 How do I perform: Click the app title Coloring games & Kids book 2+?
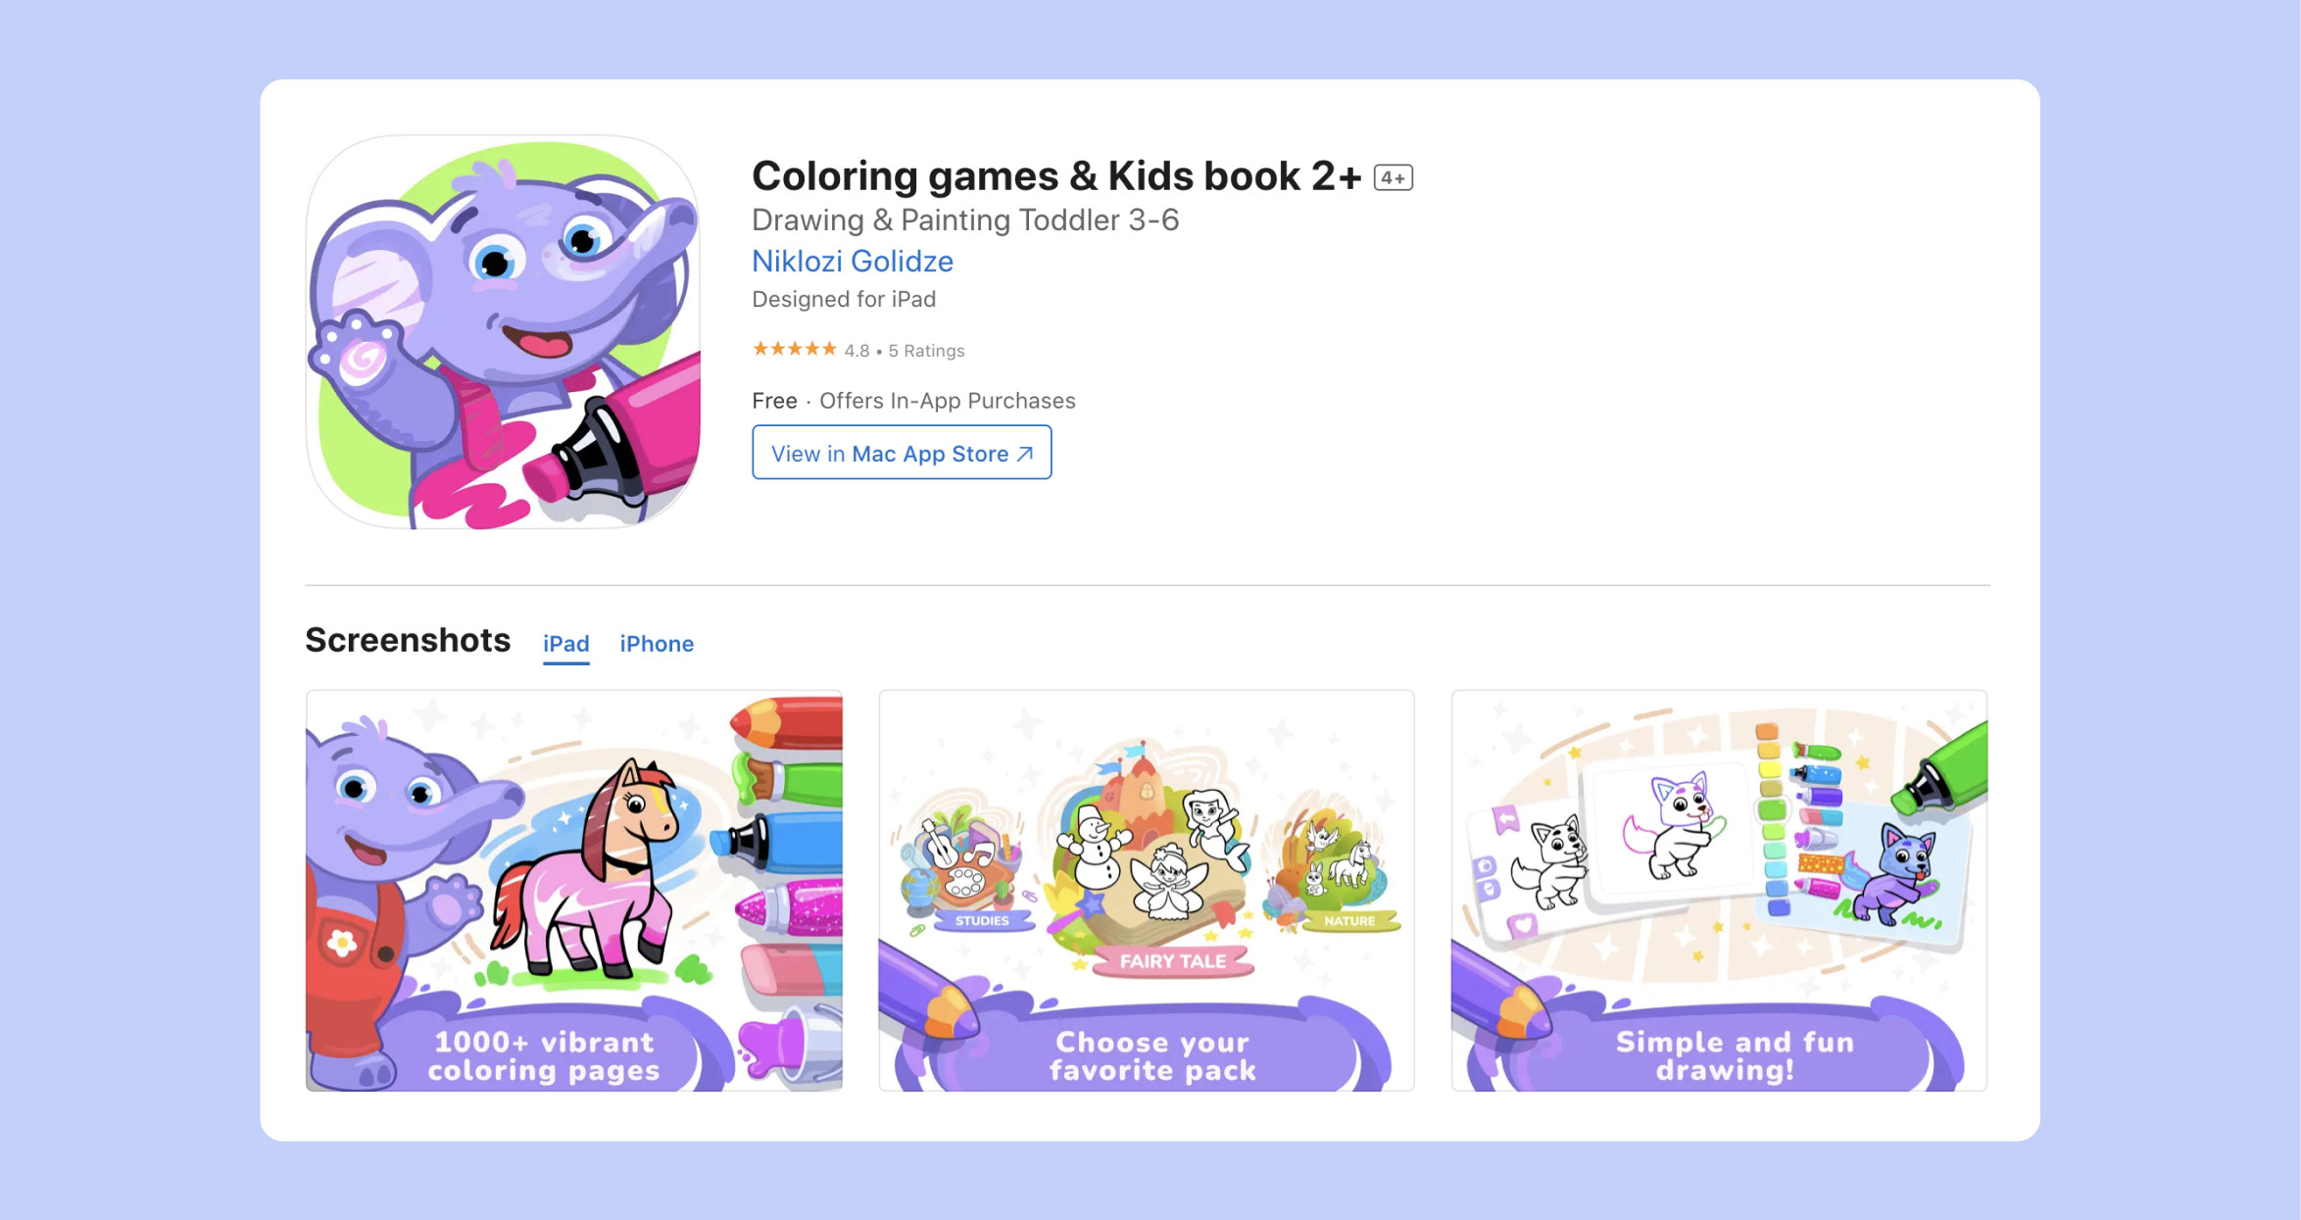1056,176
